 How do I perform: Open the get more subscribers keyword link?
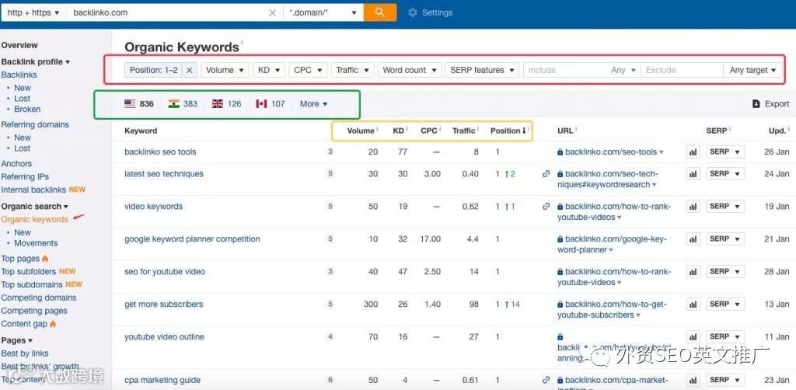[163, 305]
